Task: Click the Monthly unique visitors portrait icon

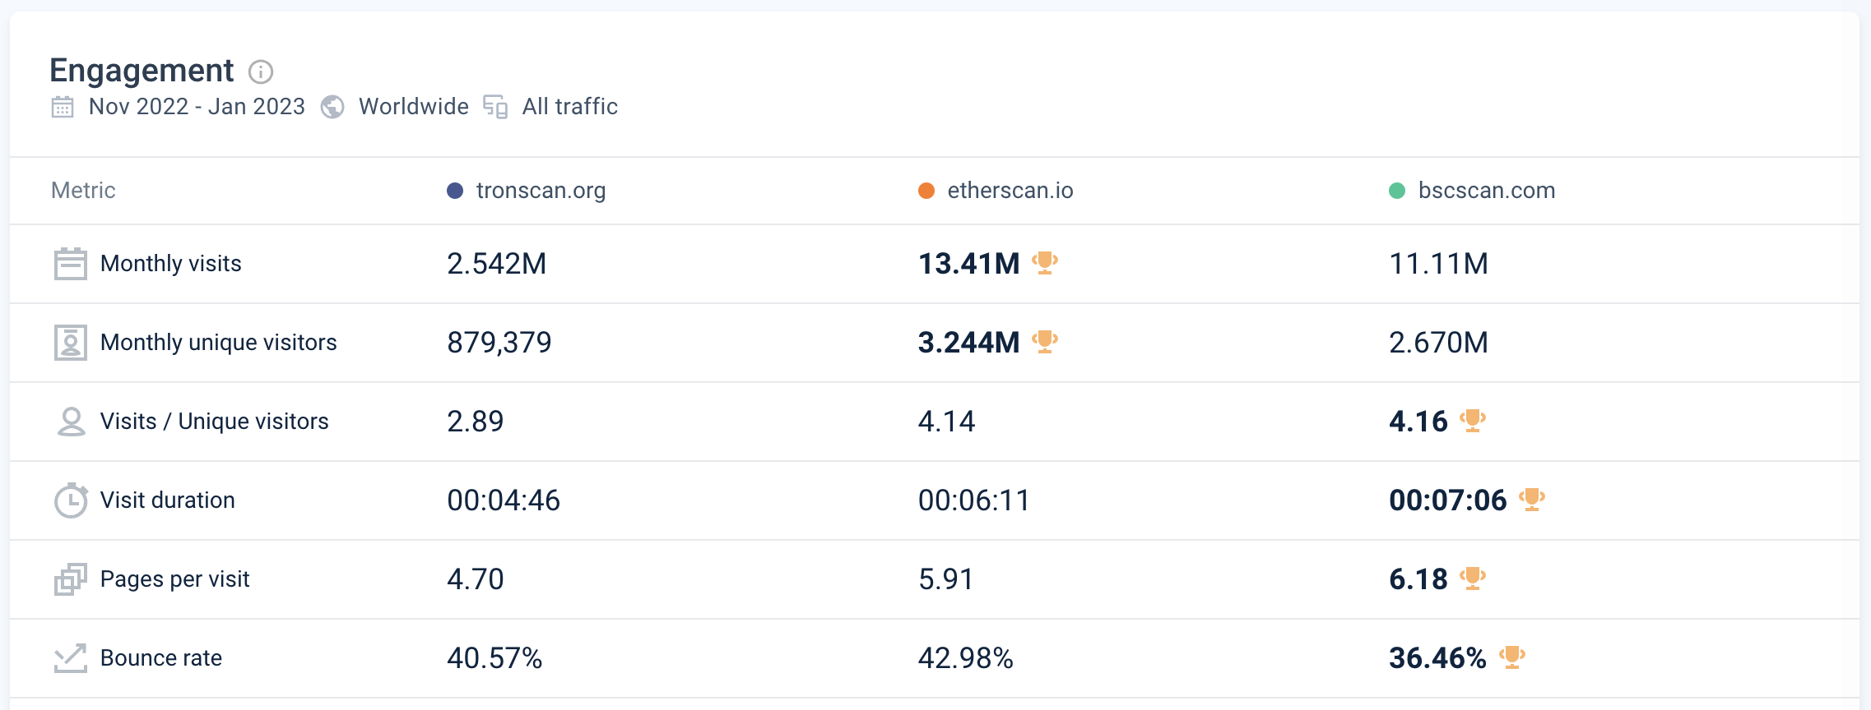Action: (71, 343)
